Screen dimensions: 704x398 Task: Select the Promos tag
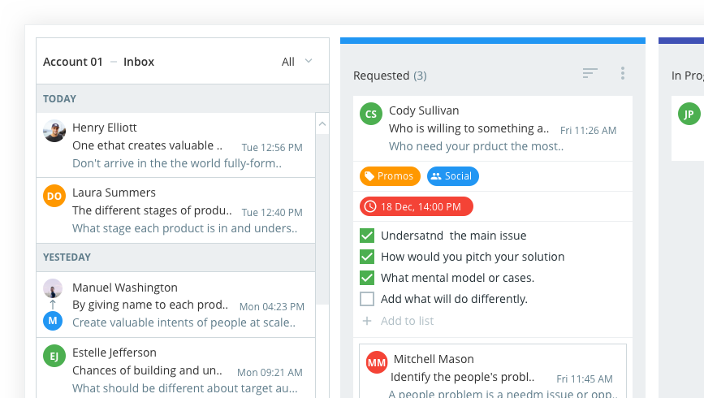[x=390, y=176]
